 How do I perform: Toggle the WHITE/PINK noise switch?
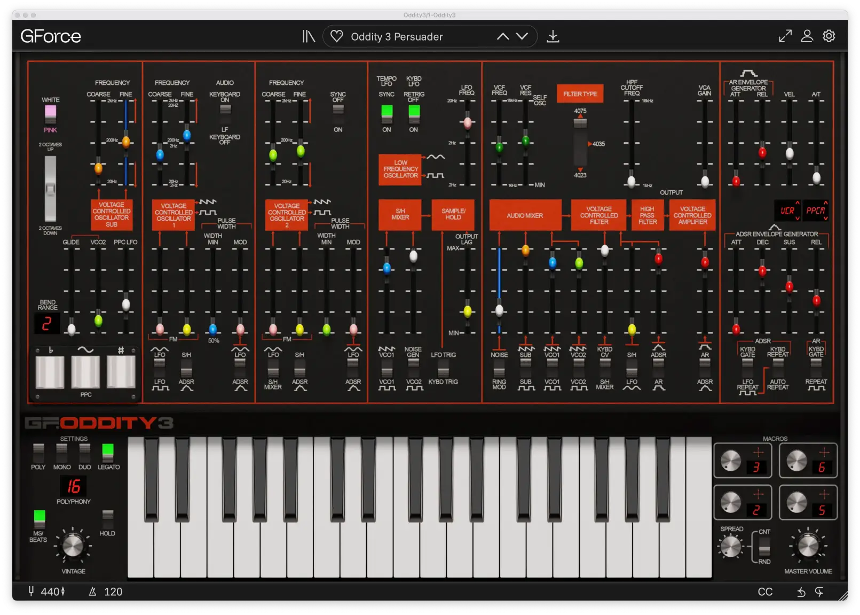51,114
